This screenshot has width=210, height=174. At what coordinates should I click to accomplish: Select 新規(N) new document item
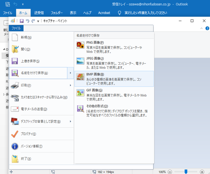41,37
